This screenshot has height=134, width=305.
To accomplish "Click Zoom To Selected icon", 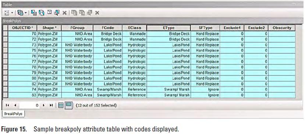I will [57, 13].
